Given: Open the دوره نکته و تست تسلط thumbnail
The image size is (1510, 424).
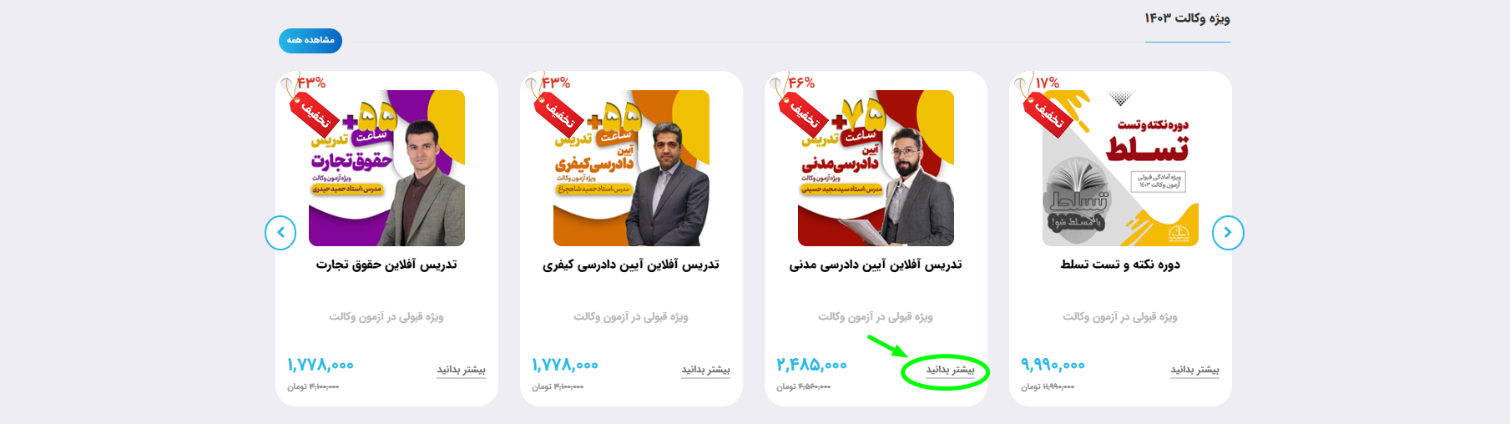Looking at the screenshot, I should pyautogui.click(x=1120, y=168).
